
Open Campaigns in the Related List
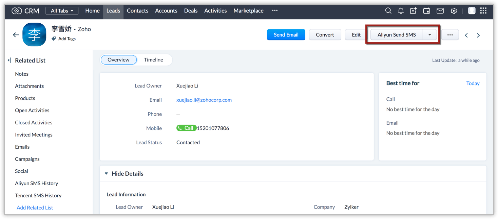click(27, 159)
